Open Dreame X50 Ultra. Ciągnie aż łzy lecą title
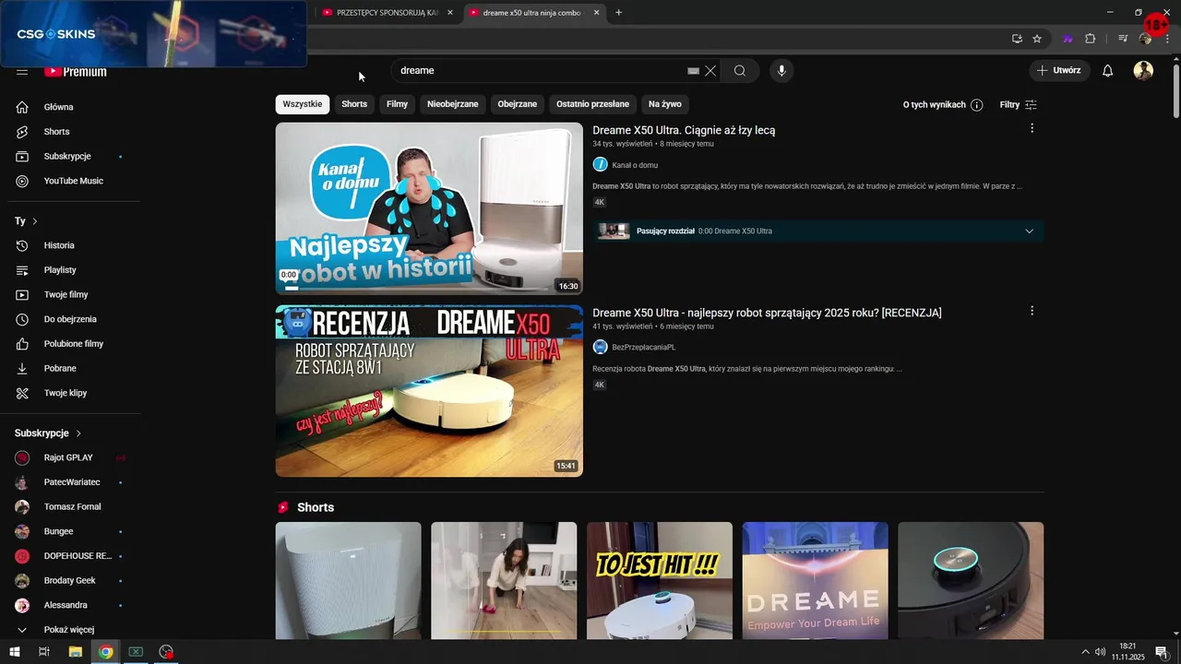Viewport: 1181px width, 664px height. [684, 130]
